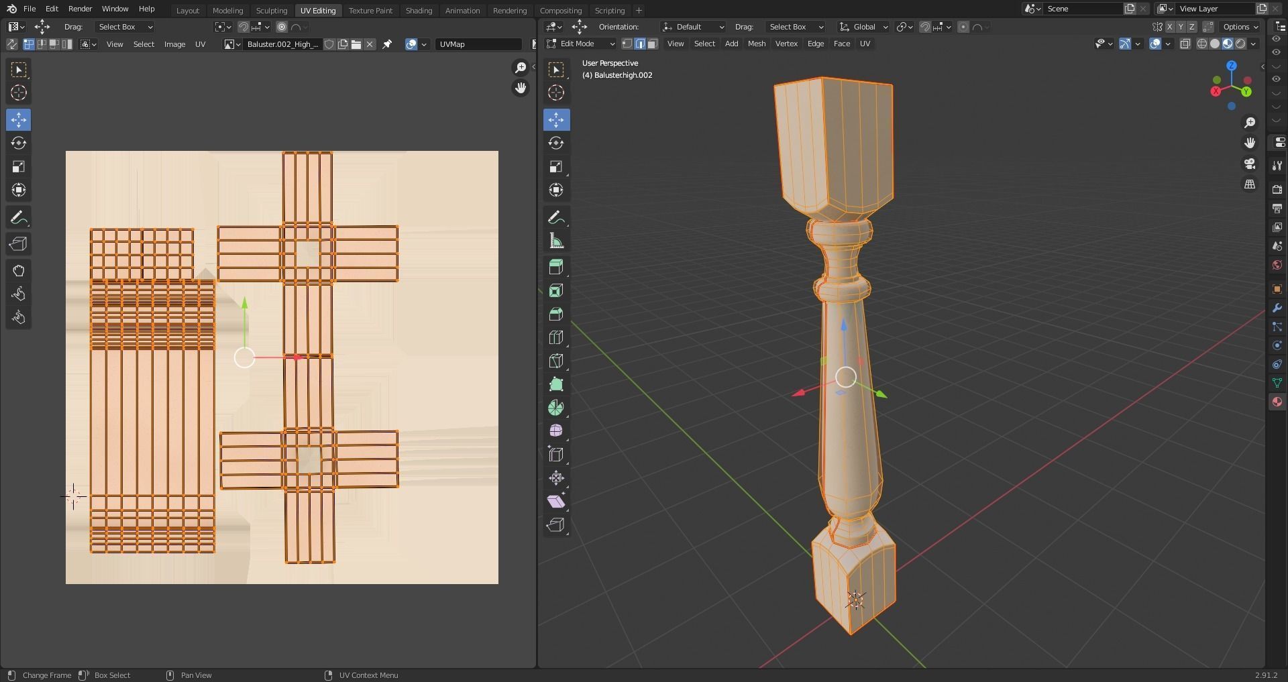
Task: Switch to orthographic grid view toggle
Action: point(1250,184)
